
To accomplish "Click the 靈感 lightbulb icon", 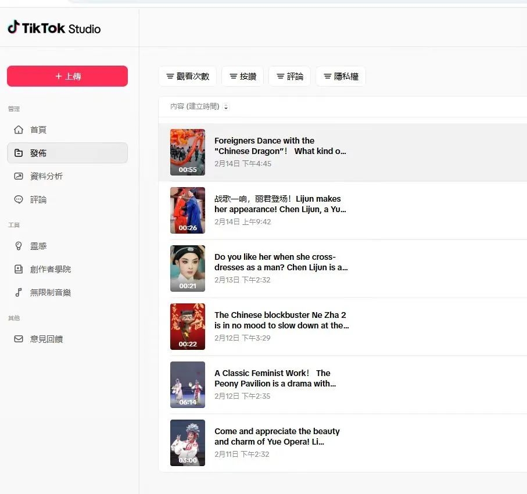I will (19, 246).
